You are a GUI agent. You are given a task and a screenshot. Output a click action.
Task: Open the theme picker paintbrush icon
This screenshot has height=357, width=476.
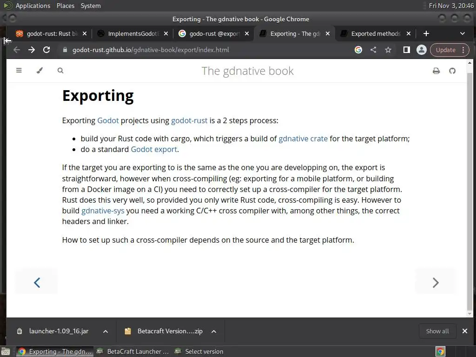point(40,71)
